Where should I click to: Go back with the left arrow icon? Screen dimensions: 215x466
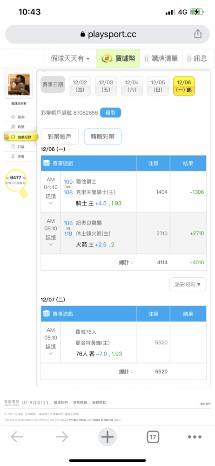point(17,437)
